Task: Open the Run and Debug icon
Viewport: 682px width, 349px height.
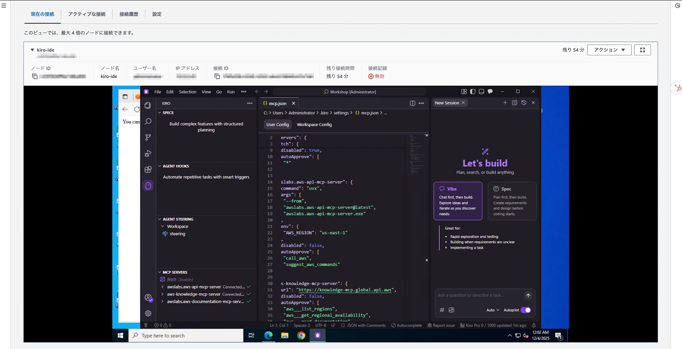Action: point(148,153)
